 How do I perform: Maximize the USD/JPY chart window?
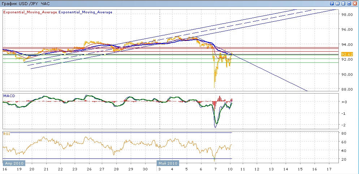pyautogui.click(x=349, y=3)
